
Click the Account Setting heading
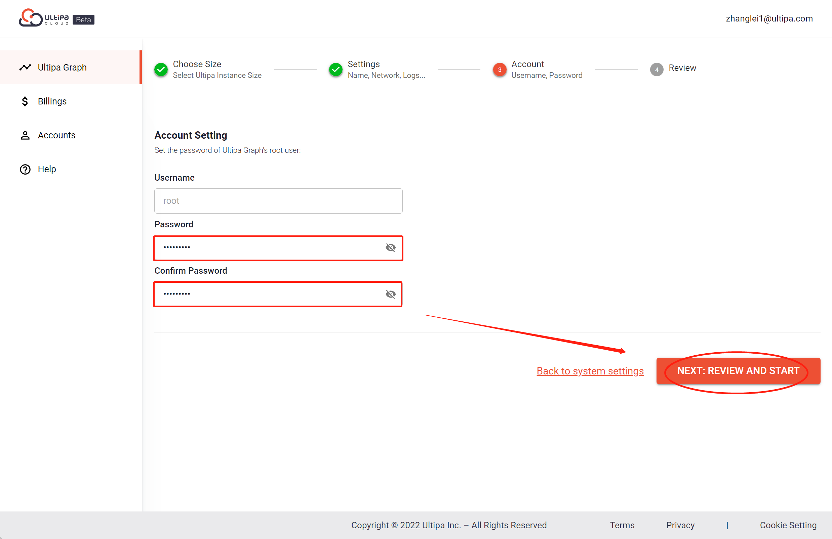tap(191, 135)
